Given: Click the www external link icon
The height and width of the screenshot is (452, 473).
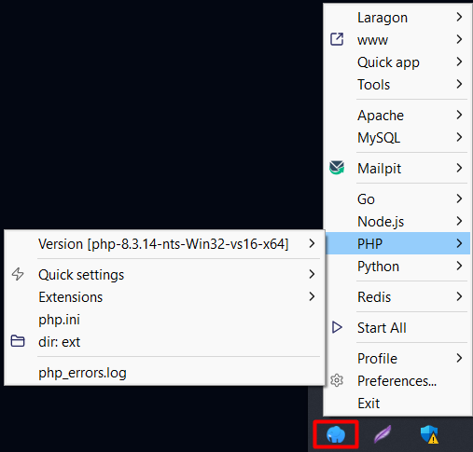Looking at the screenshot, I should [x=337, y=39].
